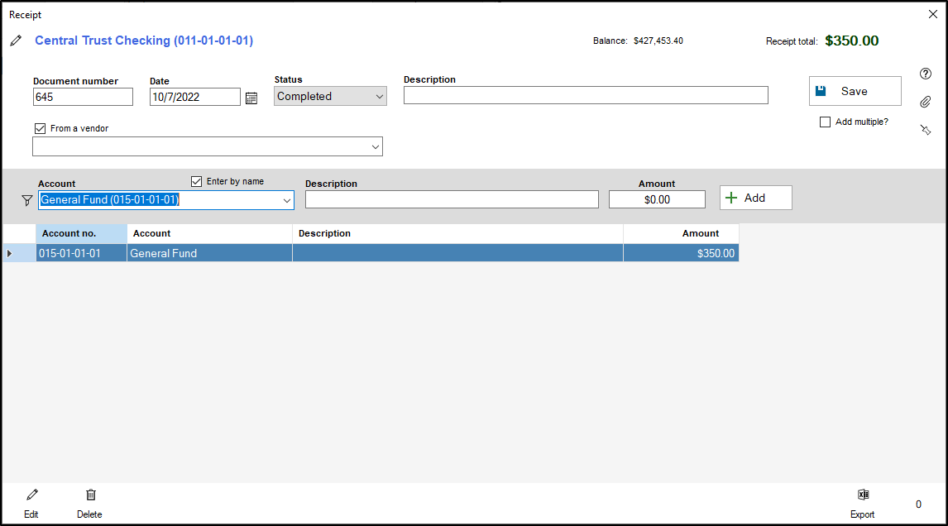
Task: Open attachments with the paperclip icon
Action: click(926, 103)
